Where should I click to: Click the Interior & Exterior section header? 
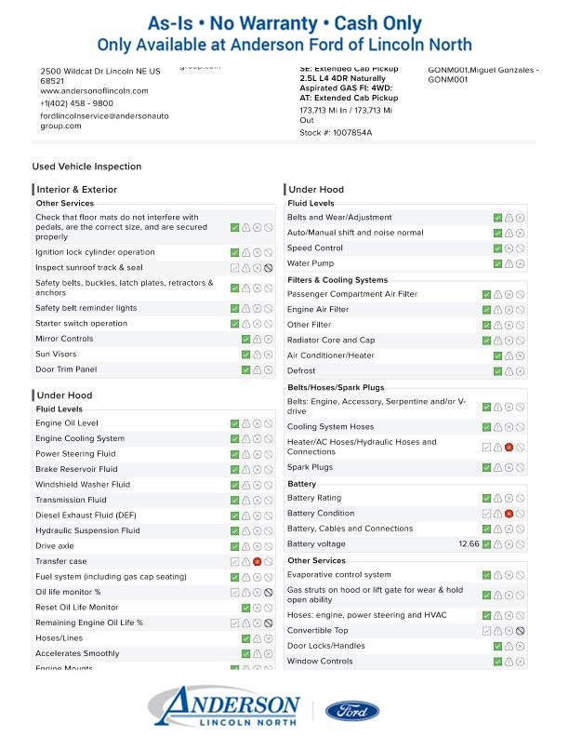click(x=77, y=190)
